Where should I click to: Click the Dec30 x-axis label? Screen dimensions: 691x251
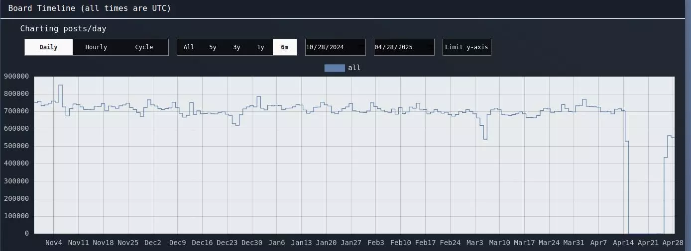(x=252, y=243)
